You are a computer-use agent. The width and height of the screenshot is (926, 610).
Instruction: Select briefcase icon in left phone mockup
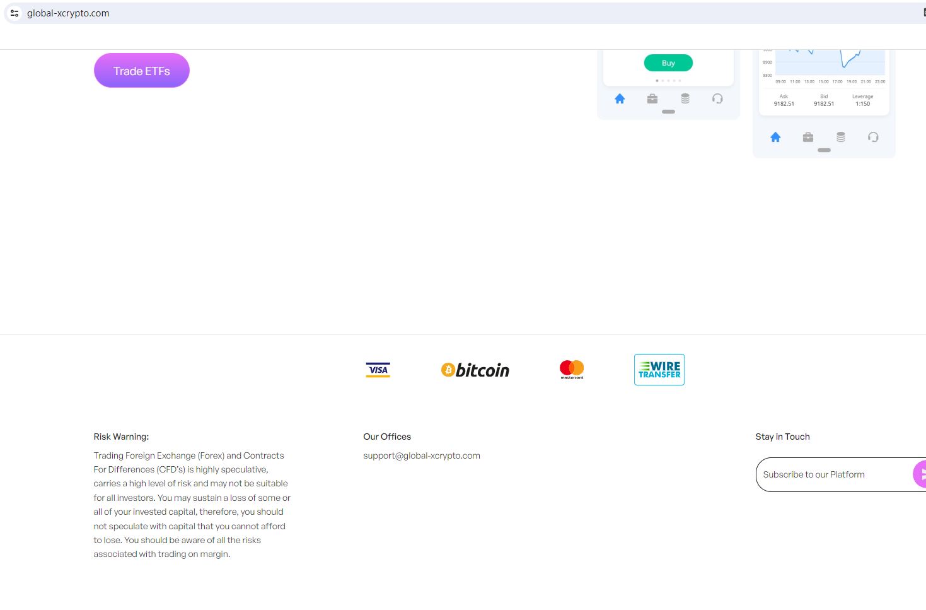tap(652, 98)
